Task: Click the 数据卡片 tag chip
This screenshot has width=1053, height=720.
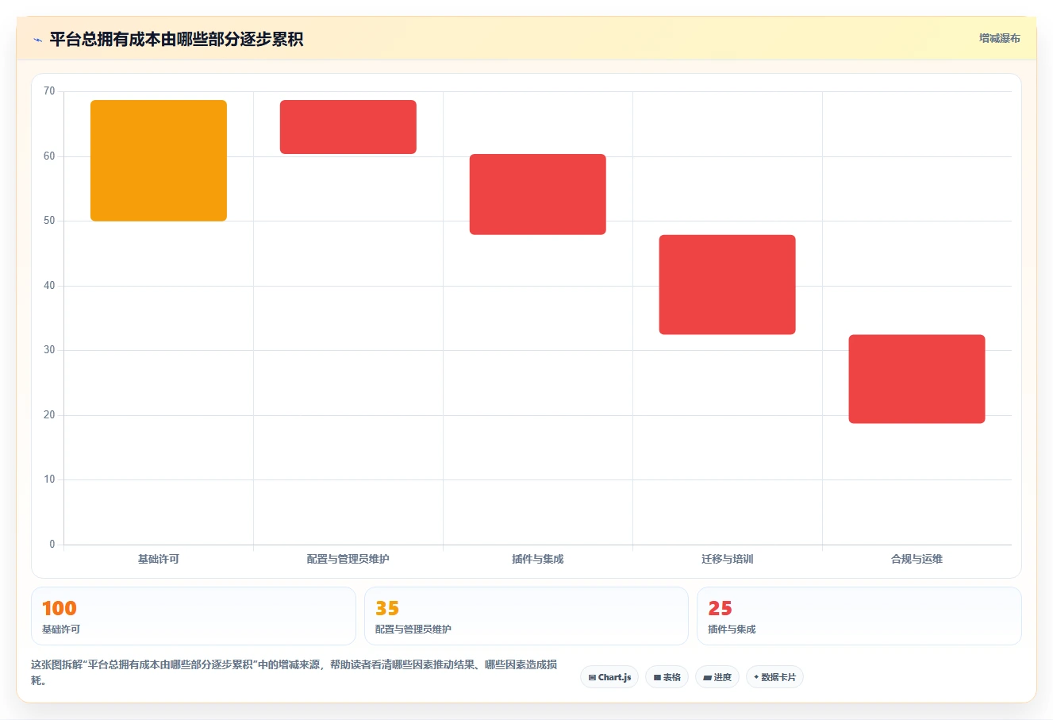Action: (774, 677)
